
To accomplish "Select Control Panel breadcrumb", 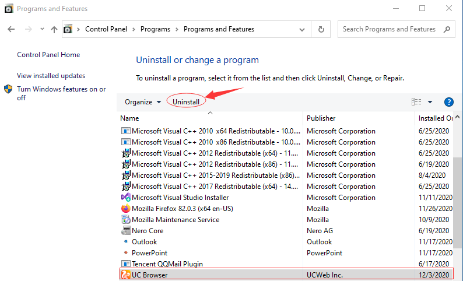I will pos(106,29).
